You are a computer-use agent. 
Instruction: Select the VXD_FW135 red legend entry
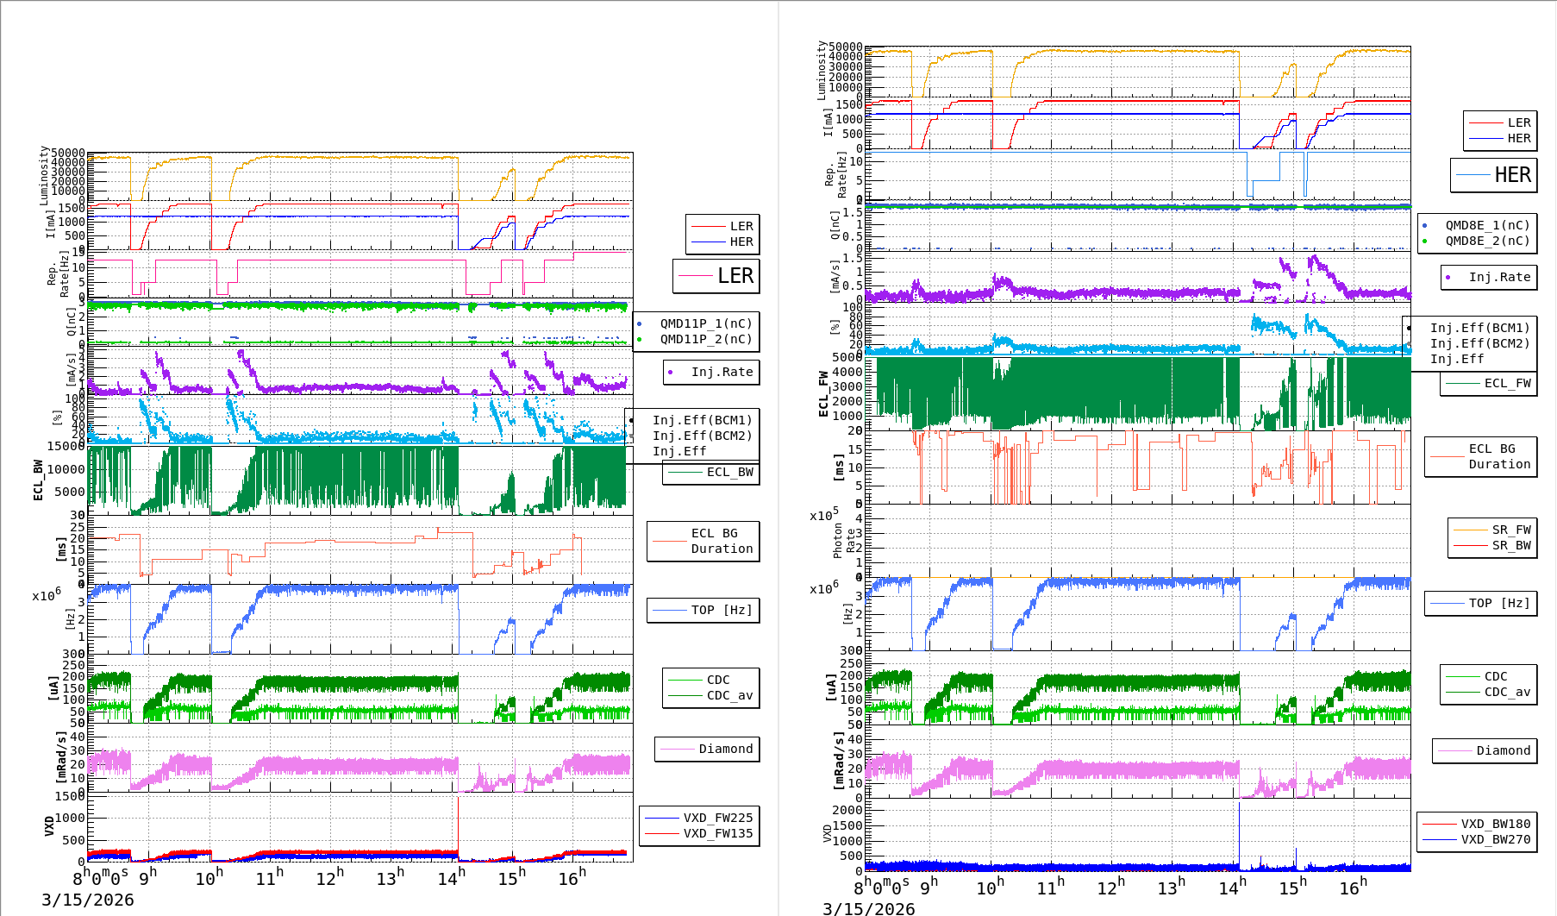click(x=699, y=834)
